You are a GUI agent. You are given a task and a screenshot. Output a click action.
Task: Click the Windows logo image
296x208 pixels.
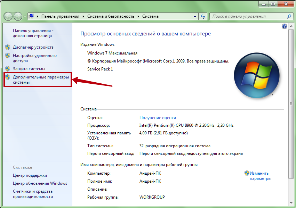pyautogui.click(x=257, y=75)
